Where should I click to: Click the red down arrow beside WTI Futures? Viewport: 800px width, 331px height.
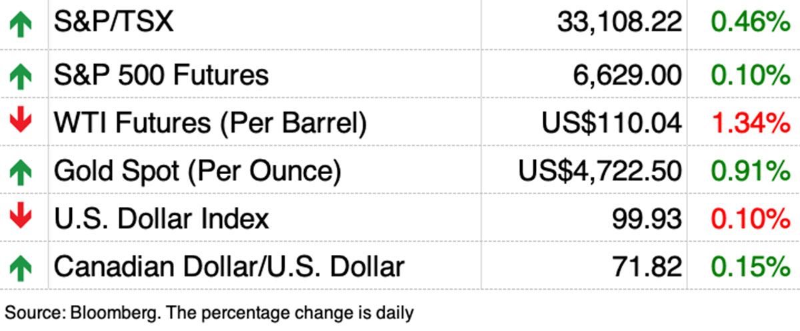click(21, 123)
